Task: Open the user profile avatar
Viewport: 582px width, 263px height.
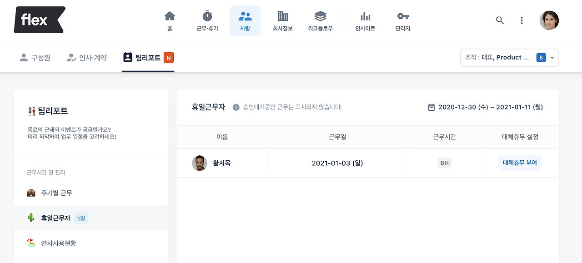Action: click(x=549, y=20)
